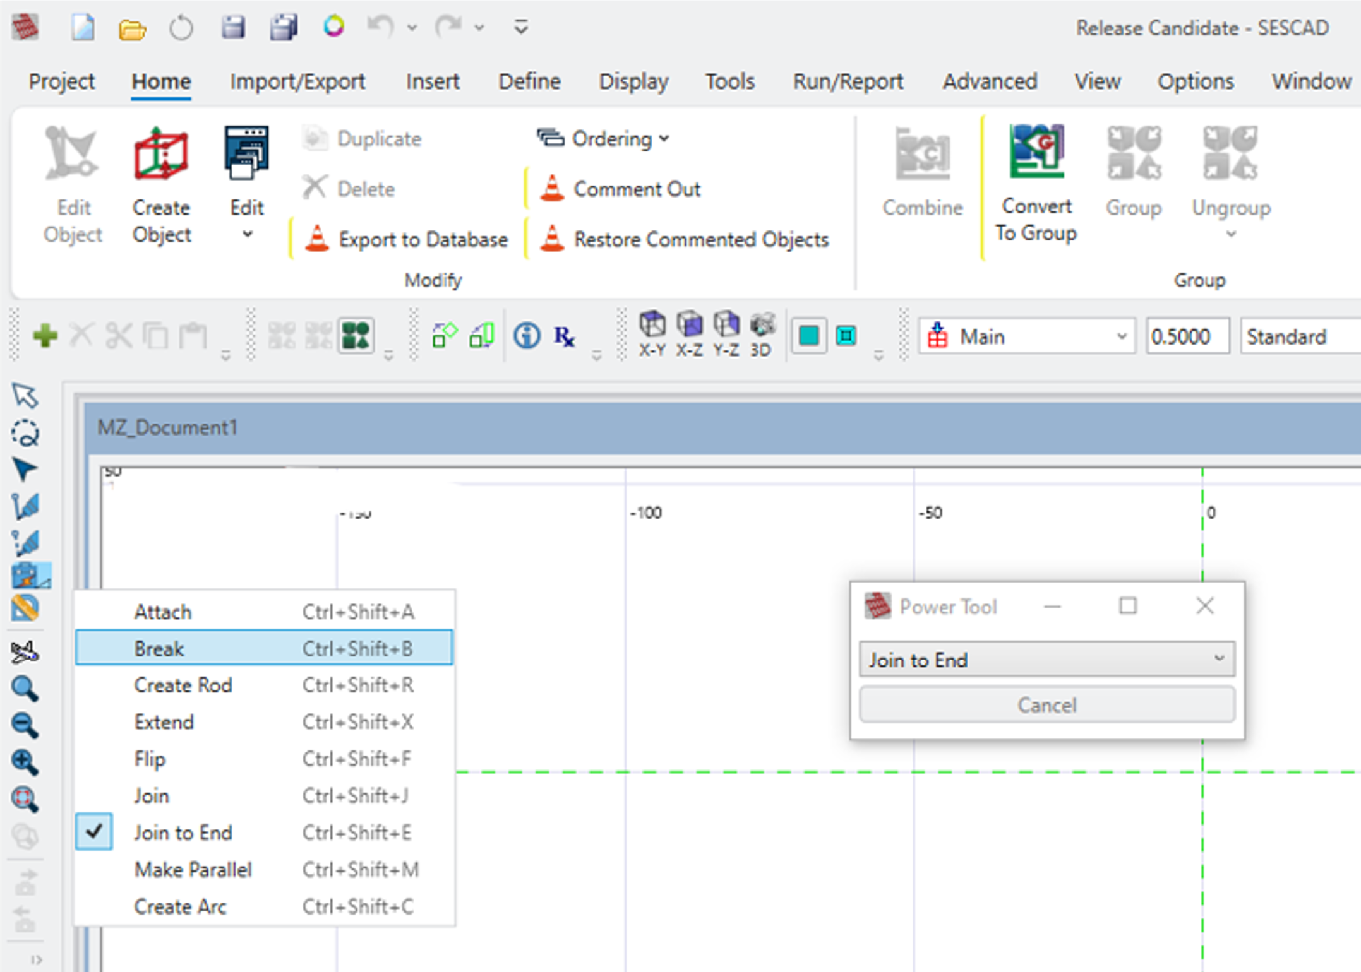The image size is (1361, 972).
Task: Choose Flip from the menu
Action: tap(264, 758)
